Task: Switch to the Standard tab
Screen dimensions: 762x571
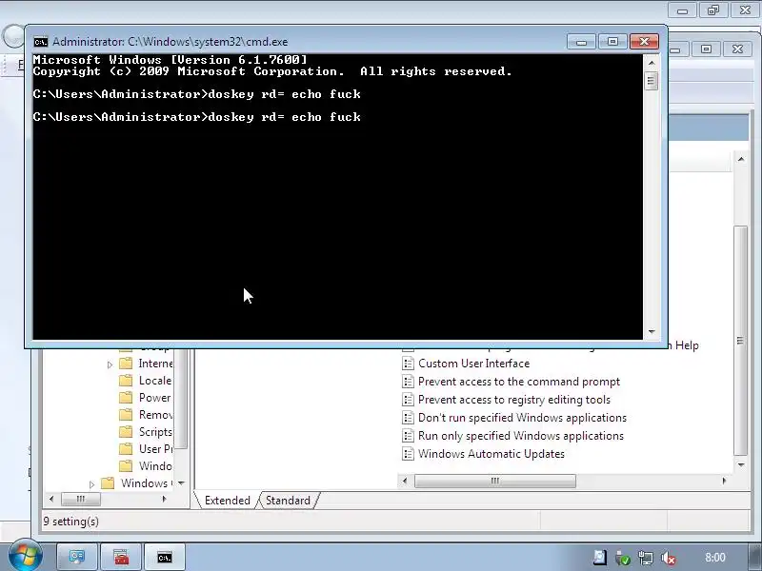Action: [288, 501]
